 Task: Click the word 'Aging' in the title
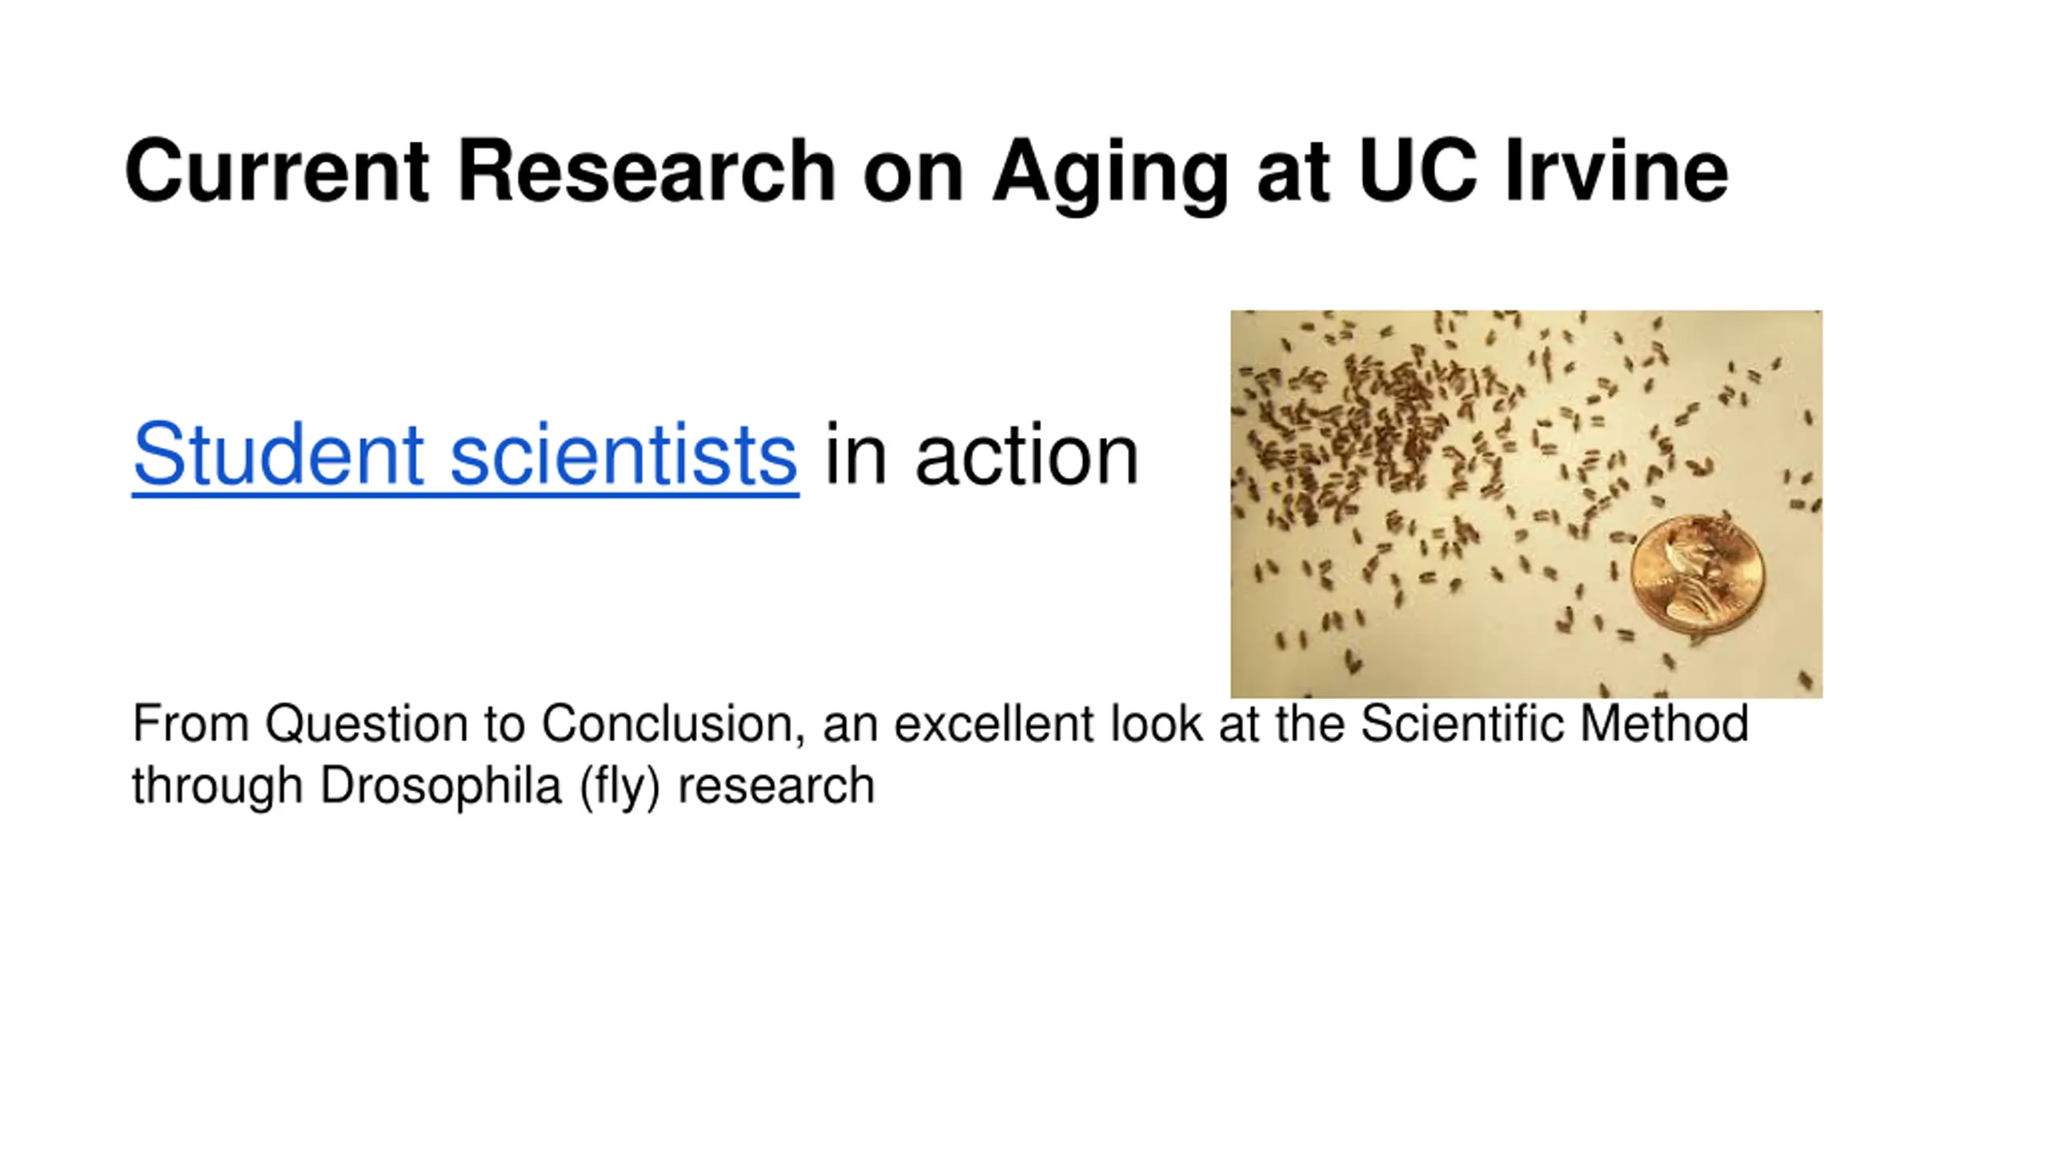tap(1110, 175)
